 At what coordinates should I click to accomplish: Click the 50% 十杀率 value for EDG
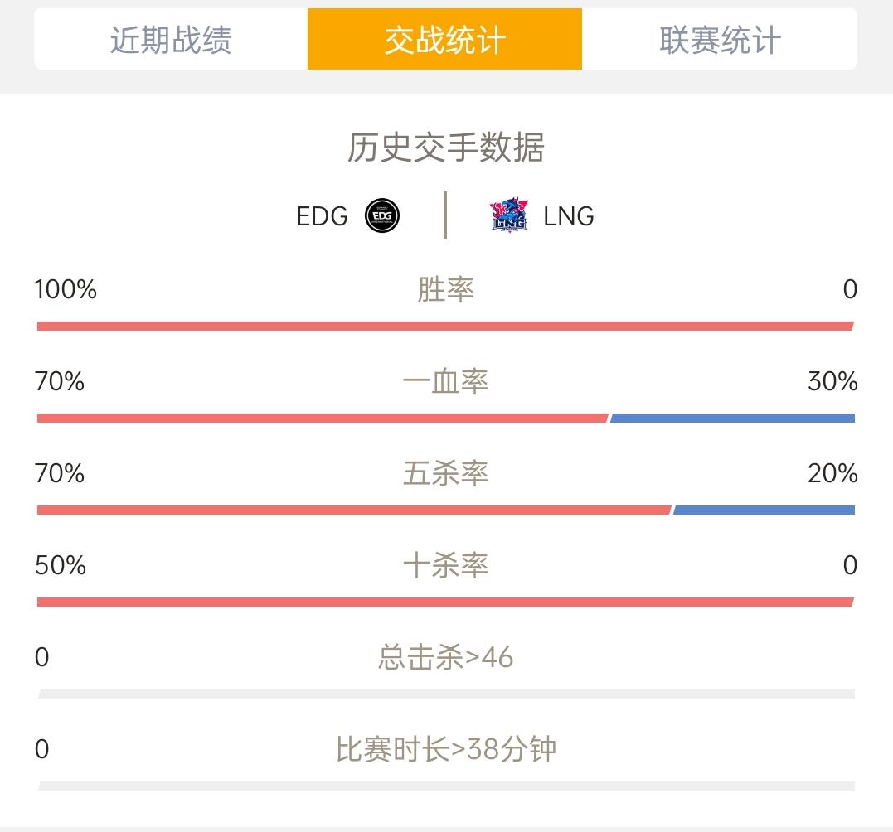click(x=61, y=565)
